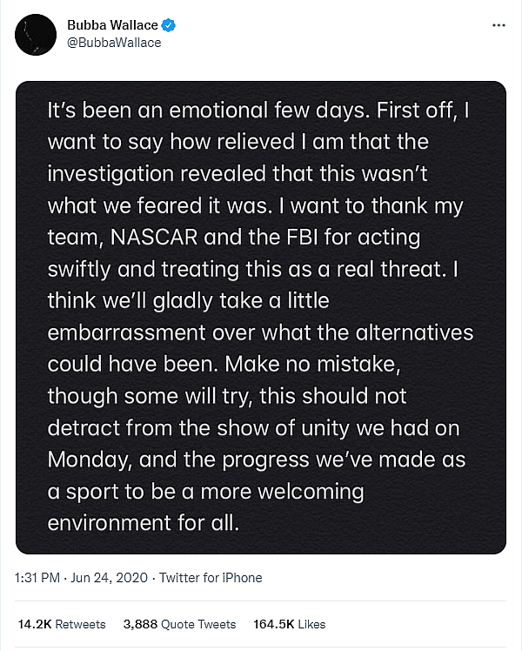
Task: Open the Twitter for iPhone source link
Action: coord(211,577)
